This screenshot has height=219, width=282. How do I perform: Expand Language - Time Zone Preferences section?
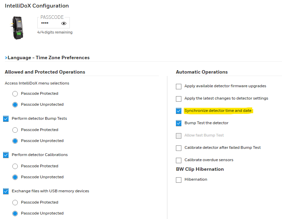tap(47, 57)
